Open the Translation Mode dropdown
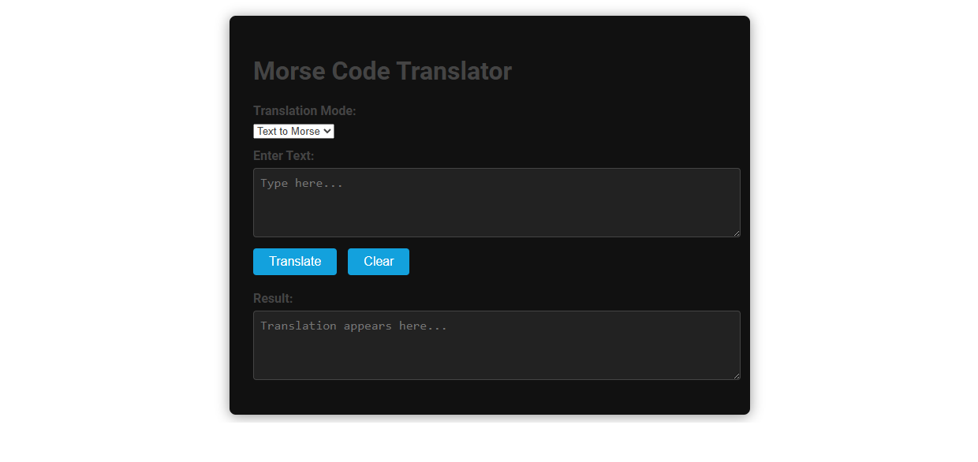 click(x=293, y=131)
